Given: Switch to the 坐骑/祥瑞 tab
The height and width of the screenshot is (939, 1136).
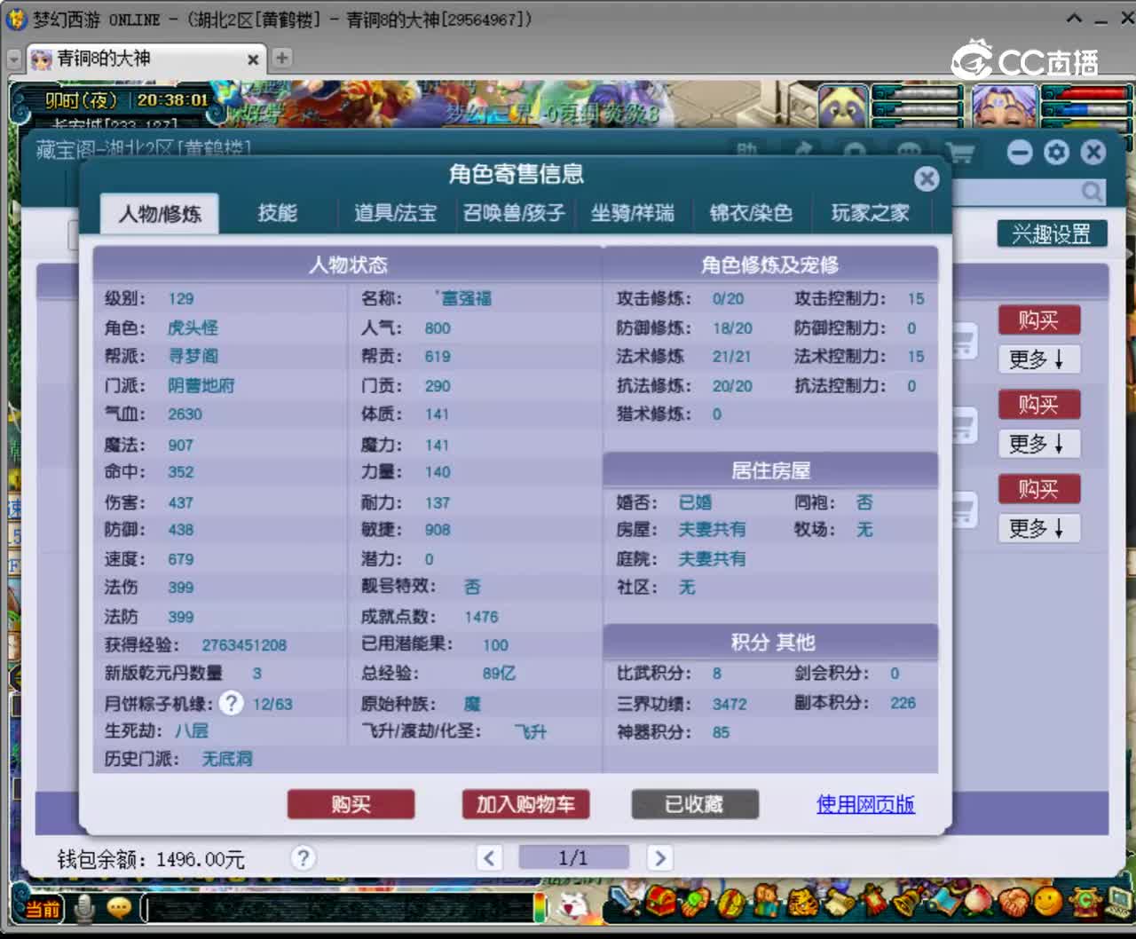Looking at the screenshot, I should click(x=632, y=213).
